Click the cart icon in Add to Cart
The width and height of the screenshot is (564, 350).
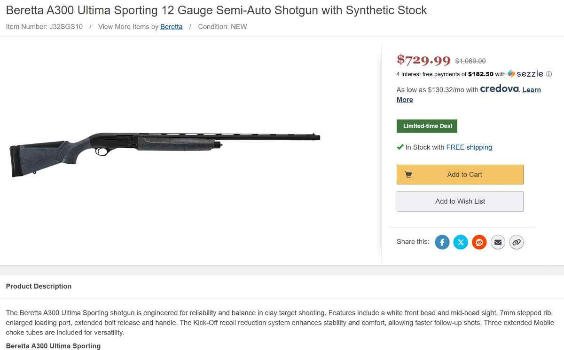(408, 175)
